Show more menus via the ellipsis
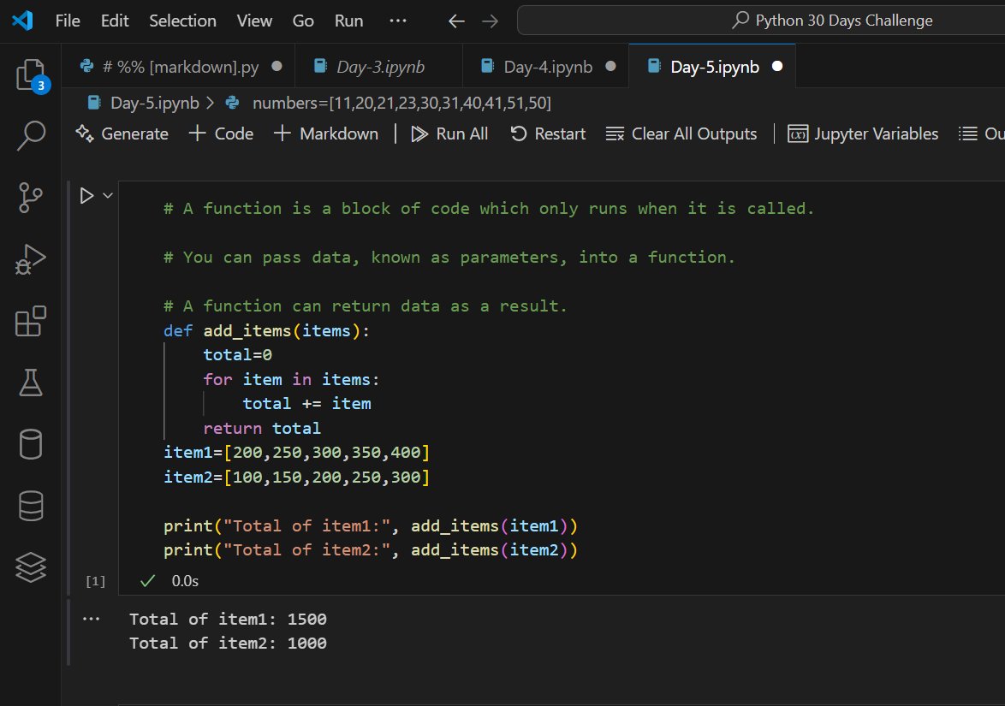This screenshot has height=706, width=1005. (x=398, y=21)
